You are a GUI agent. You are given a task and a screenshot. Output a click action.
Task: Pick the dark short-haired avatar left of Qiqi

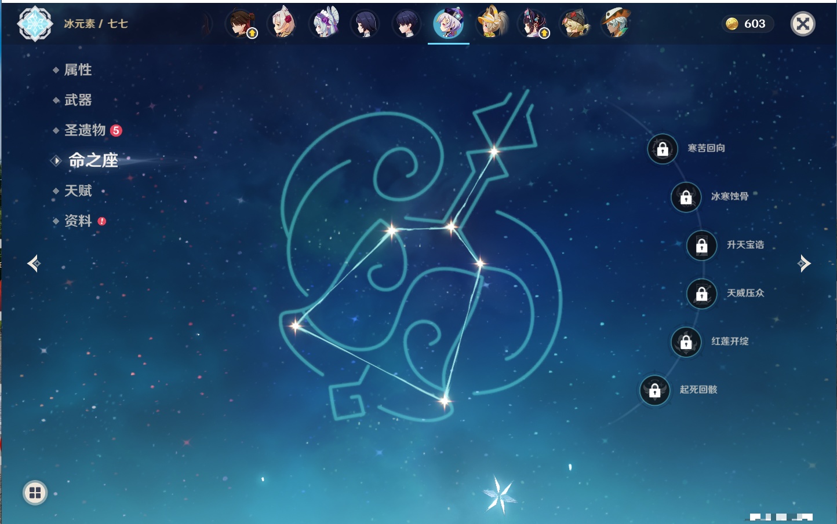[x=407, y=24]
